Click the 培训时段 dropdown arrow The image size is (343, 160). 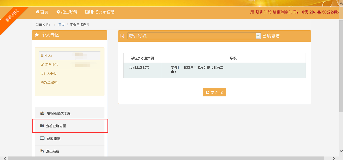[258, 36]
